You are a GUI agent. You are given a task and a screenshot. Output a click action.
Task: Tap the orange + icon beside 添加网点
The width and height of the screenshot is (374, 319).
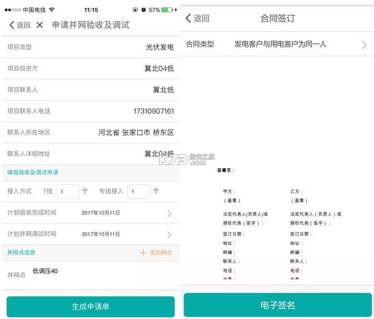tap(143, 252)
